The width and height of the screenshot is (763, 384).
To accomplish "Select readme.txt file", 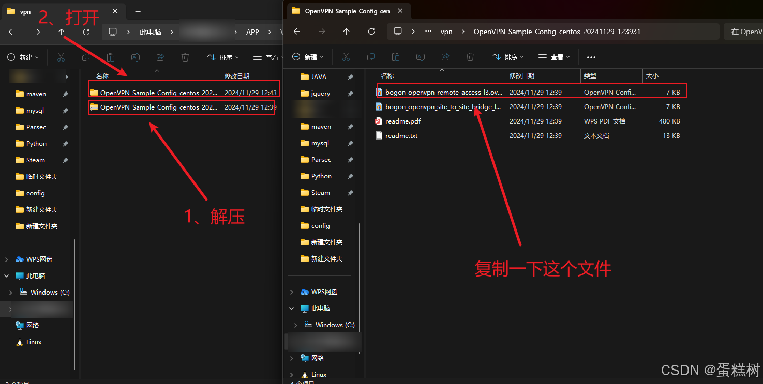I will coord(530,136).
